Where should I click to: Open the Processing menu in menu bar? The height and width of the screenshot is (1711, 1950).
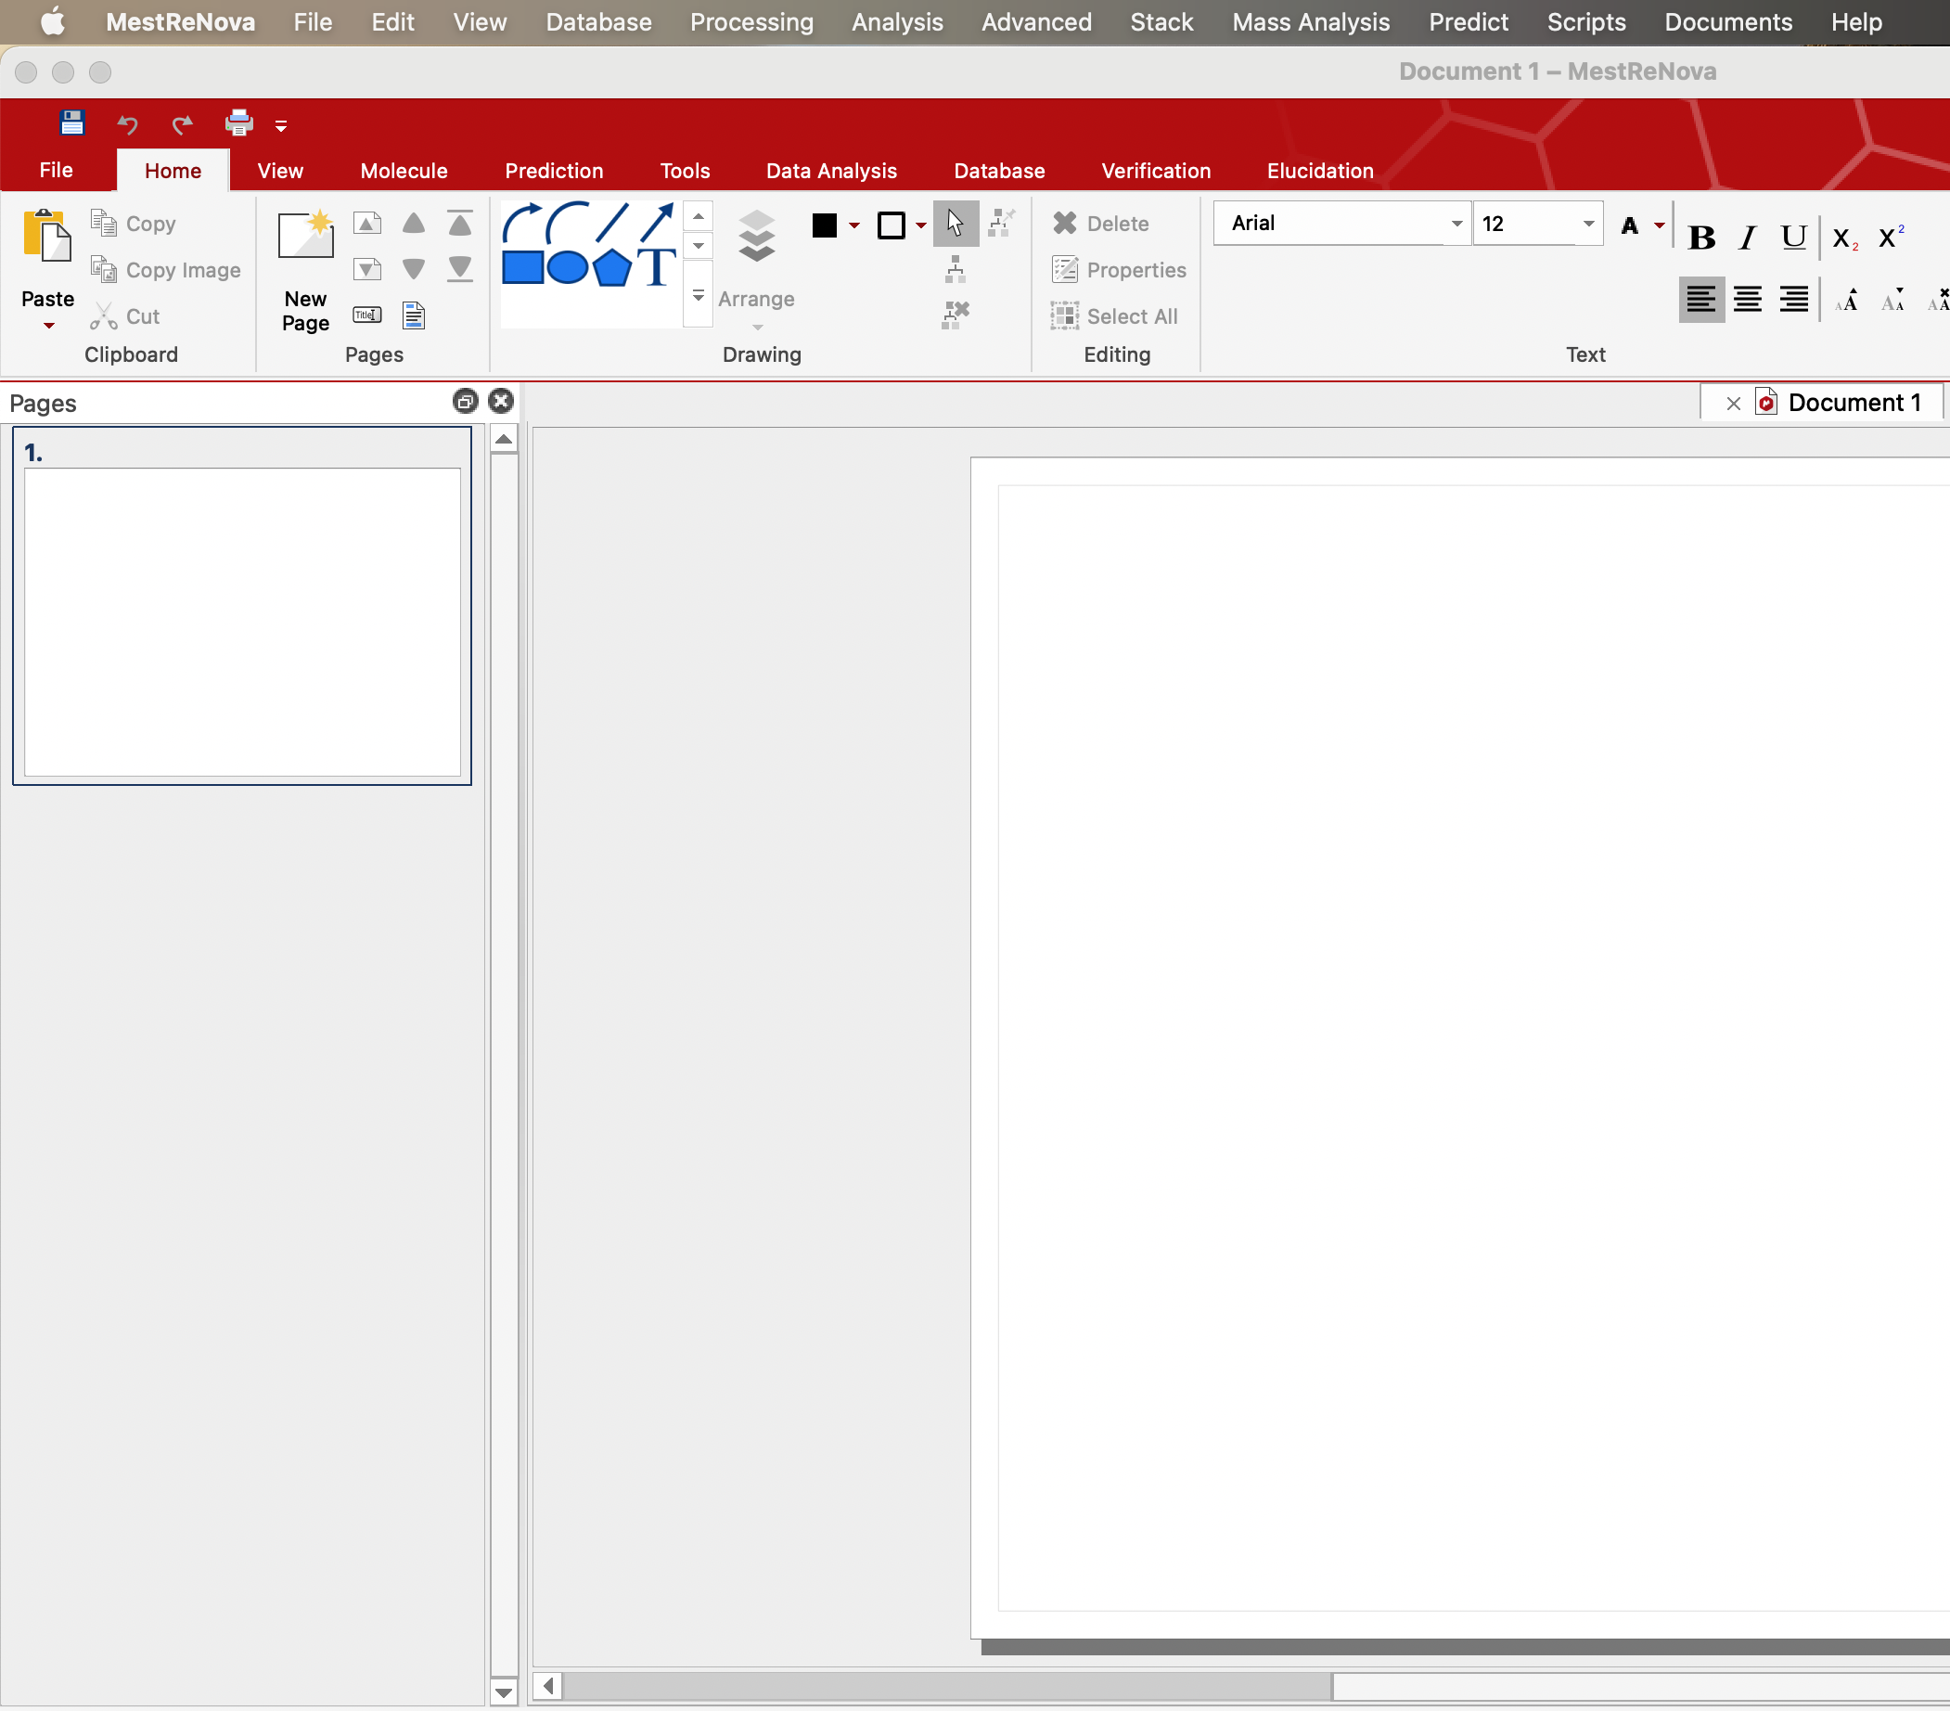click(751, 22)
